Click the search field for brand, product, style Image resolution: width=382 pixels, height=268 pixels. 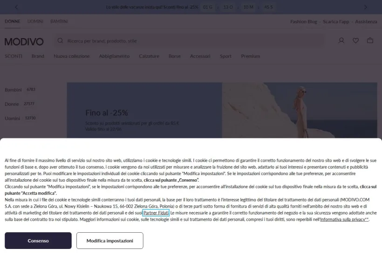click(190, 41)
